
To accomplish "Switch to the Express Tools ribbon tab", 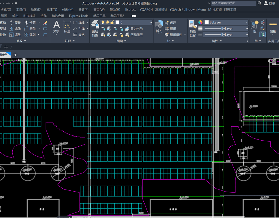I will (x=79, y=16).
